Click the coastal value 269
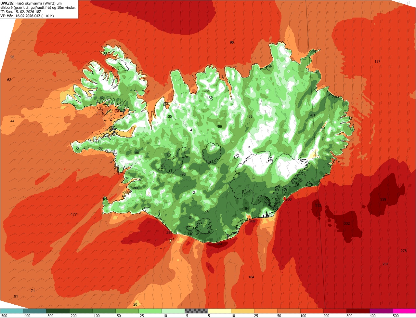The image size is (416, 318). point(252,221)
